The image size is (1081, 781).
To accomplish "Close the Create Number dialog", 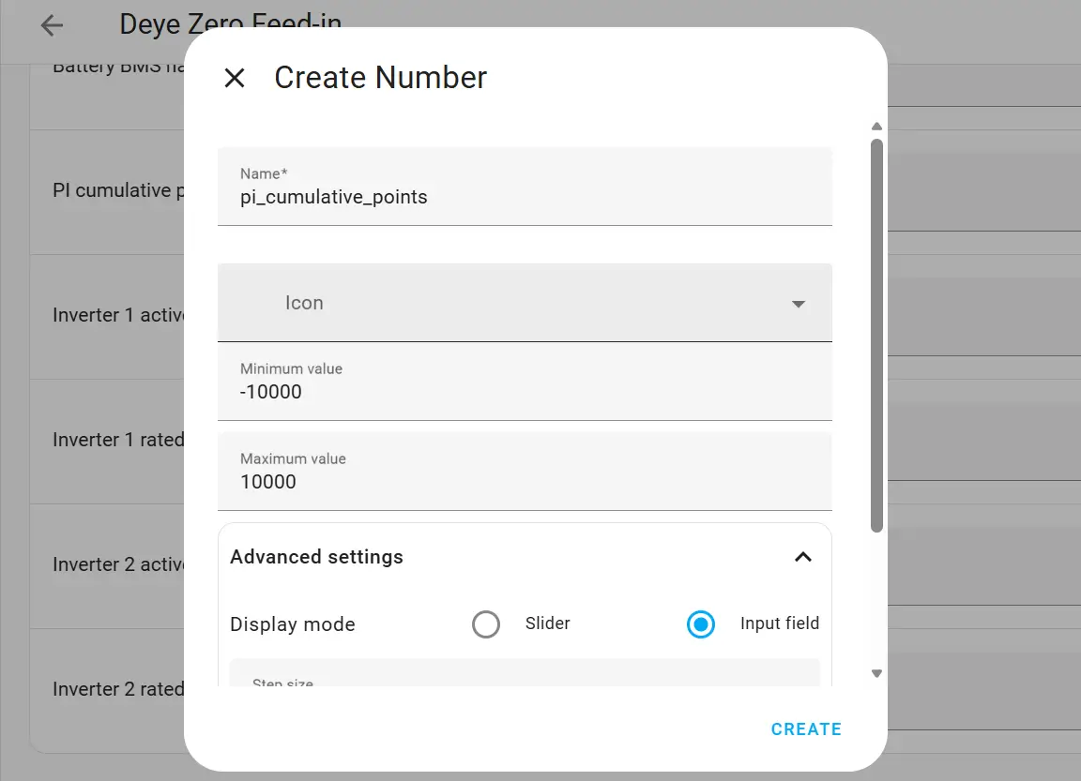I will click(x=235, y=78).
